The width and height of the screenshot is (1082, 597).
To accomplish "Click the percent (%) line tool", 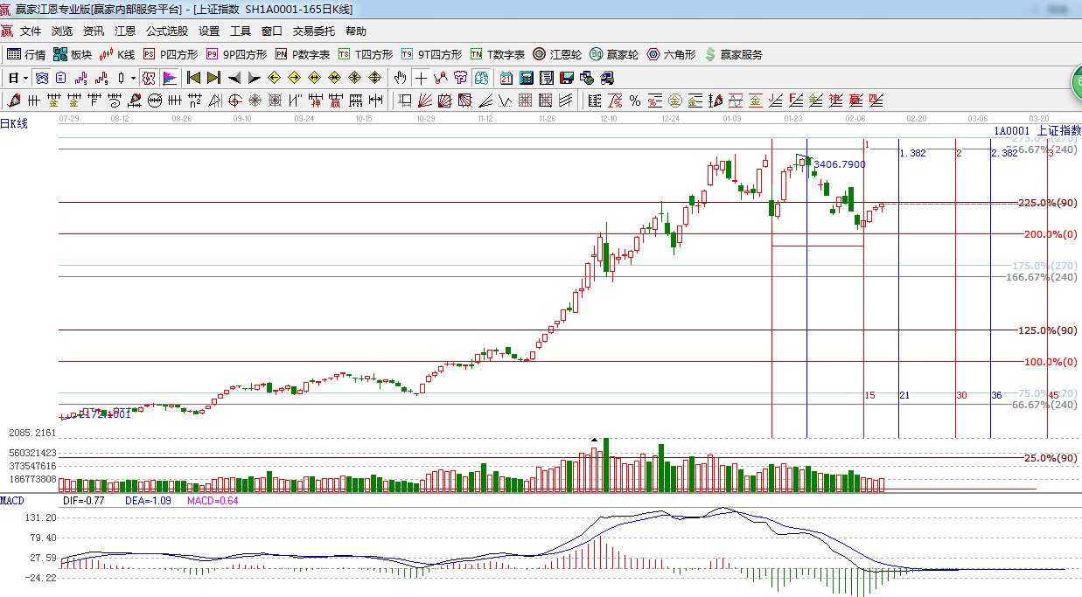I will [634, 101].
